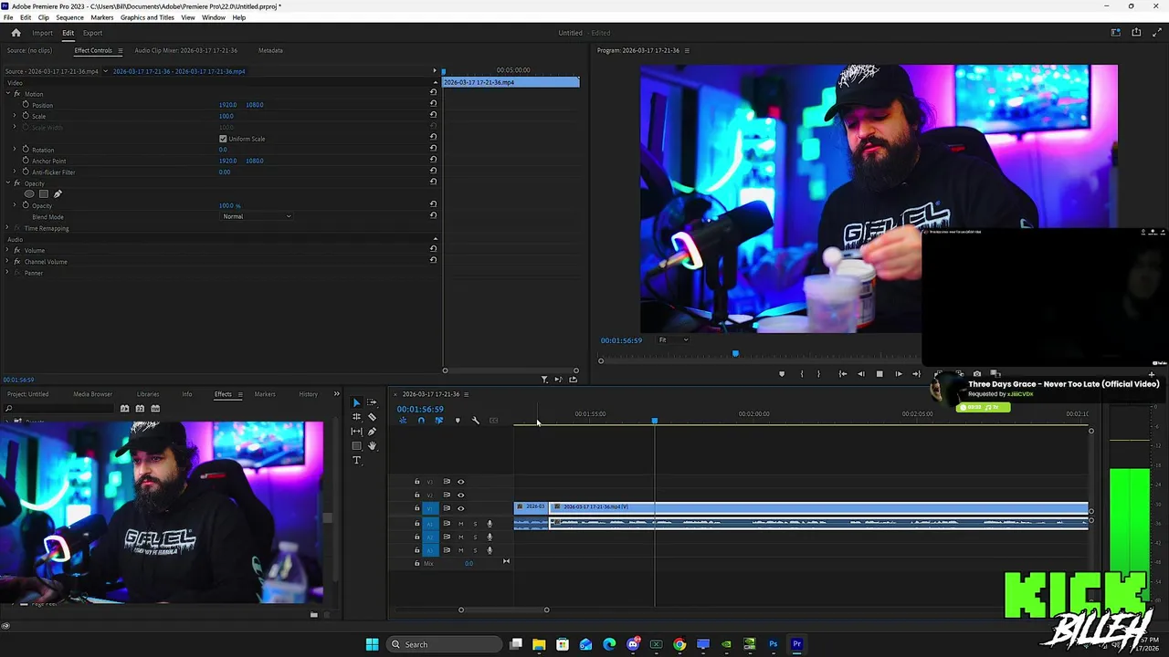
Task: Open Photoshop from the taskbar
Action: pos(773,644)
